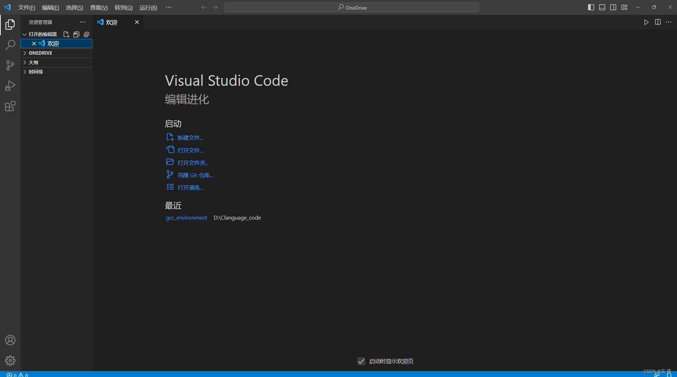The width and height of the screenshot is (677, 377).
Task: Click the run play icon in editor toolbar
Action: [x=646, y=22]
